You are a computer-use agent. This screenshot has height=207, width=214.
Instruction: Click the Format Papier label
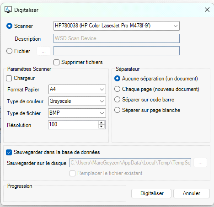pos(23,90)
